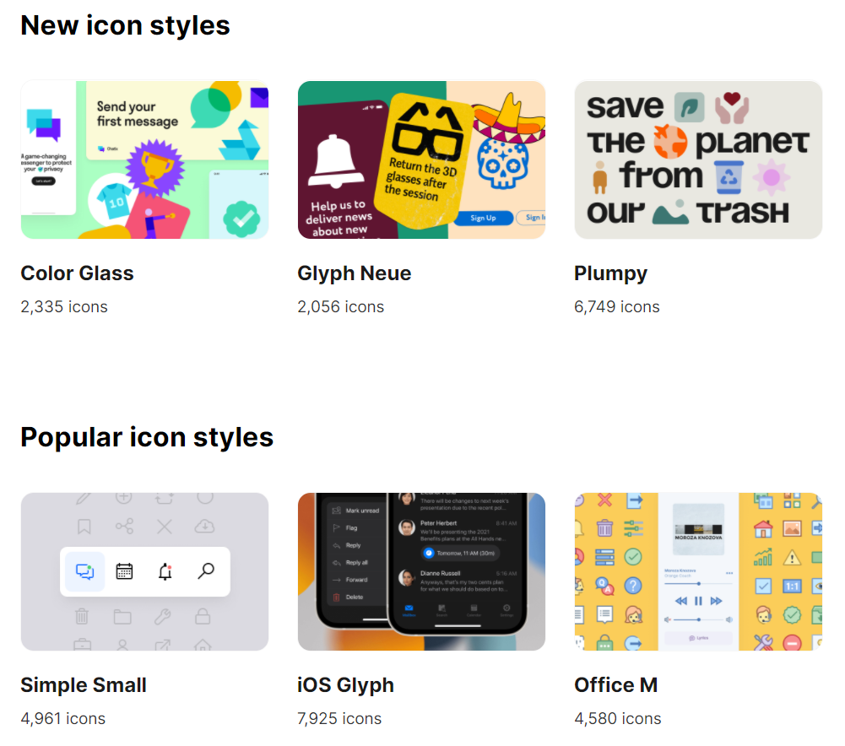Open the iOS Glyph style title

[345, 685]
